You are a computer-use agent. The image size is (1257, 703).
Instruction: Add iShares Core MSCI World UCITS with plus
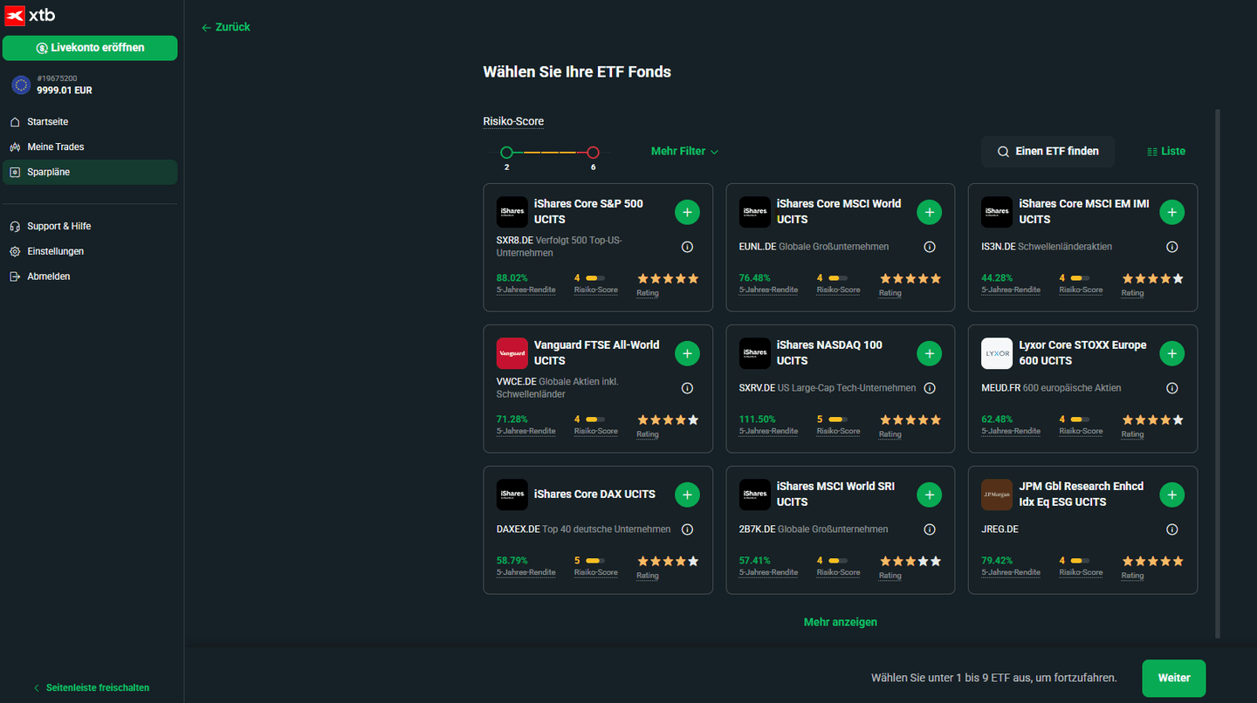click(930, 212)
